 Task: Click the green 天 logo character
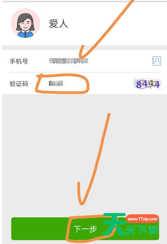pyautogui.click(x=114, y=224)
